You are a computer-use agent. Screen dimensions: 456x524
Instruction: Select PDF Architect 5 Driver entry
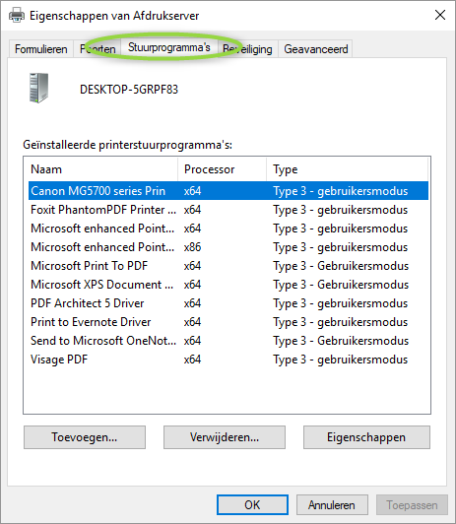(x=228, y=303)
